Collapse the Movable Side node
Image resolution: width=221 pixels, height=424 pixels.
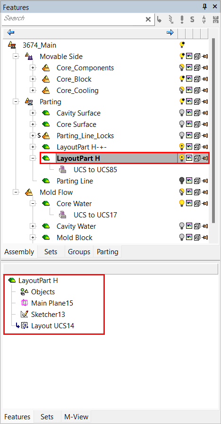[16, 57]
